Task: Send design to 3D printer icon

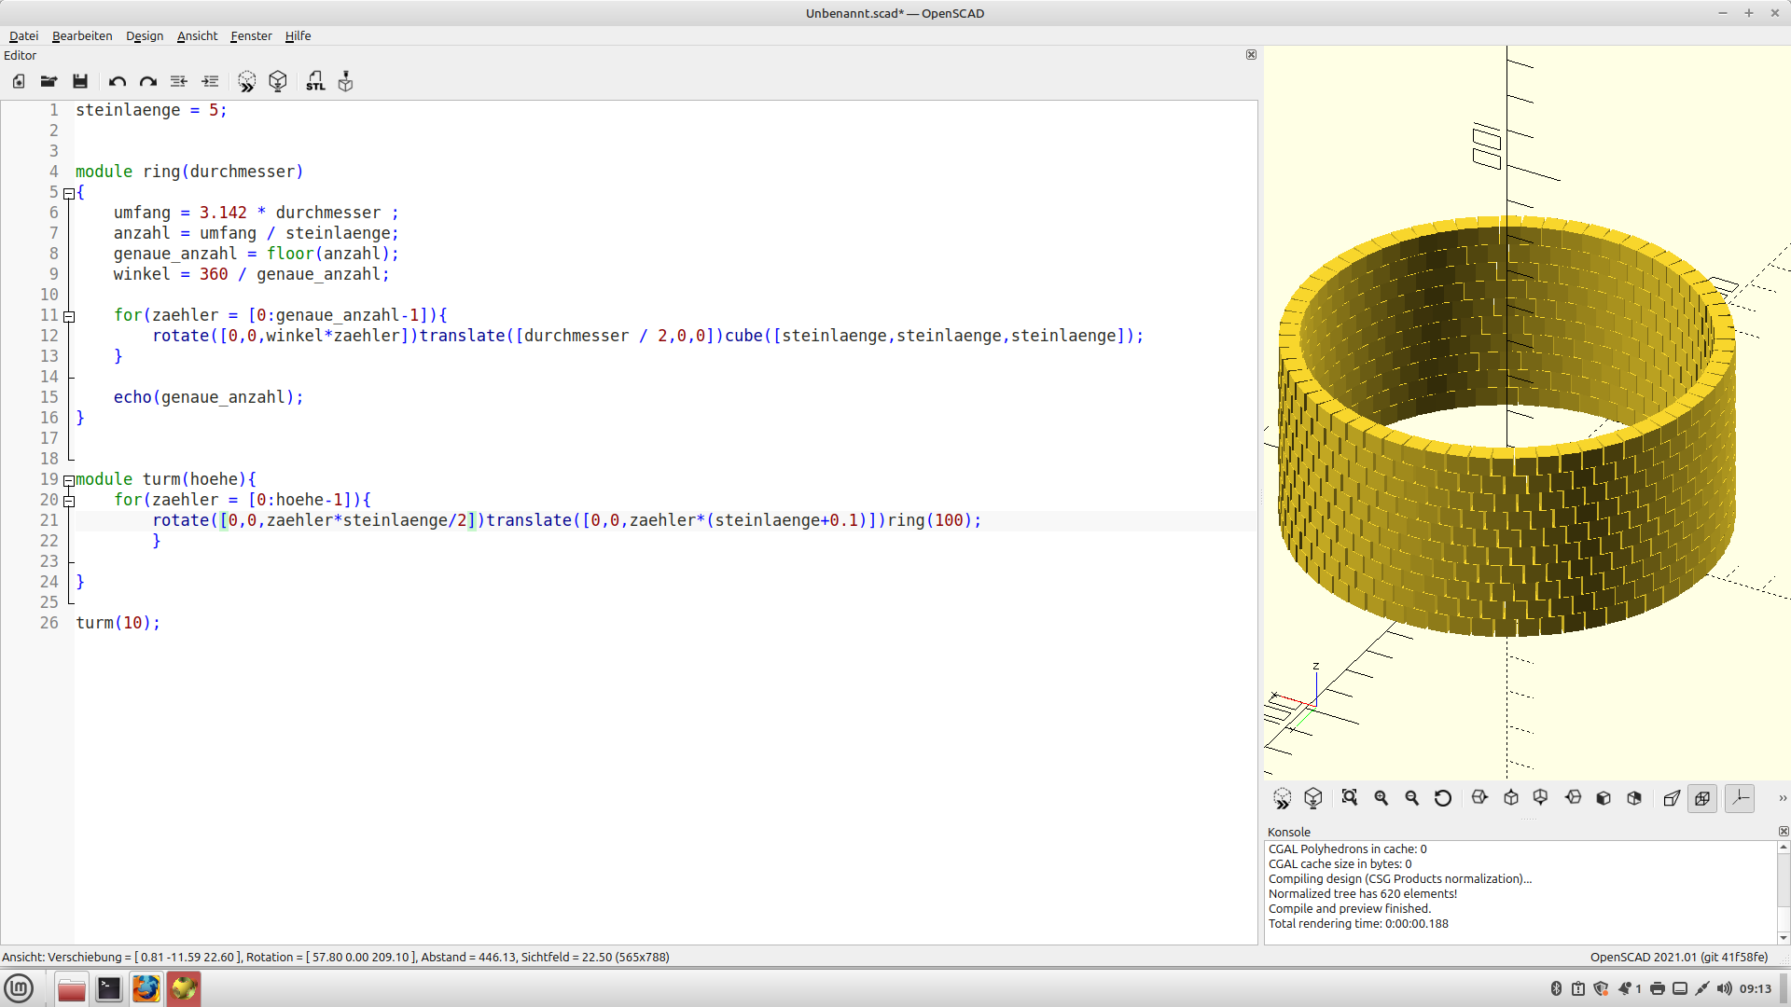Action: 346,81
